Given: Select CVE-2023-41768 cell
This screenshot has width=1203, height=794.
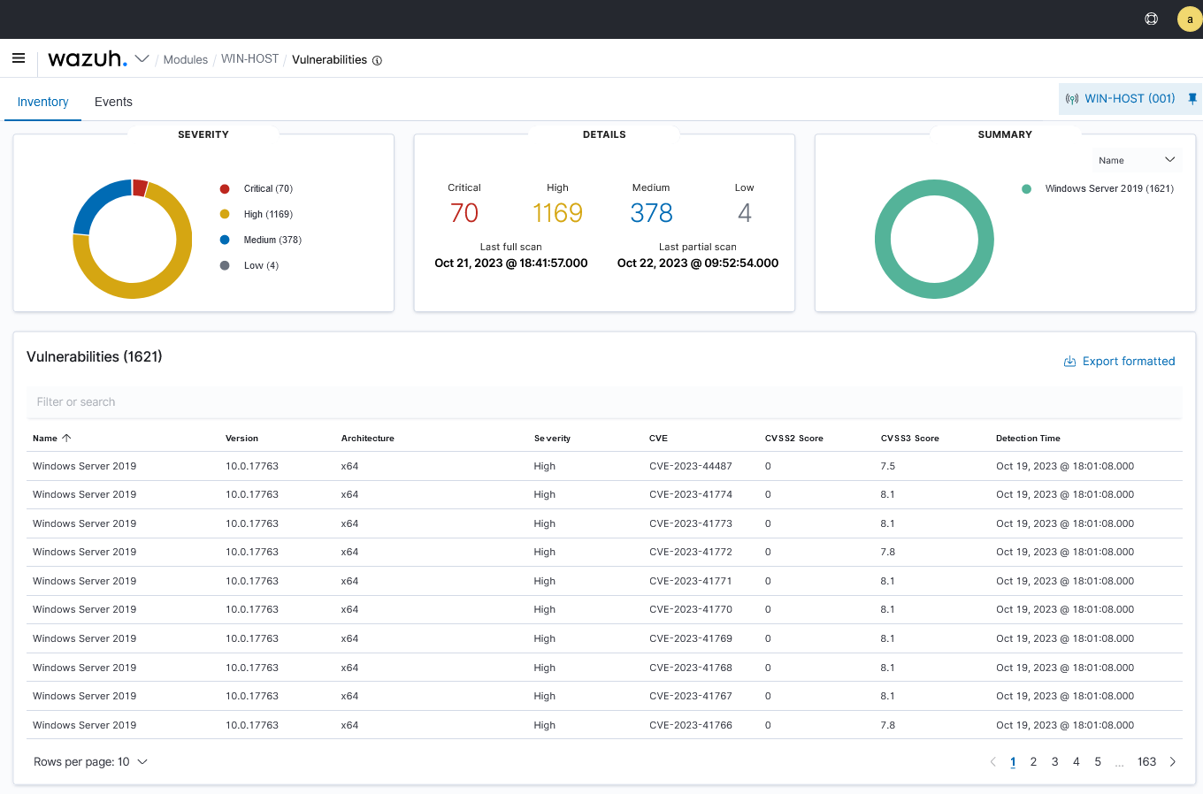Looking at the screenshot, I should pyautogui.click(x=691, y=668).
